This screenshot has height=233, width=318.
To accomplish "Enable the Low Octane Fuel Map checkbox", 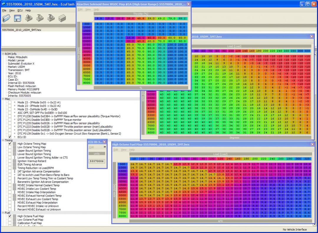I will [x=10, y=220].
